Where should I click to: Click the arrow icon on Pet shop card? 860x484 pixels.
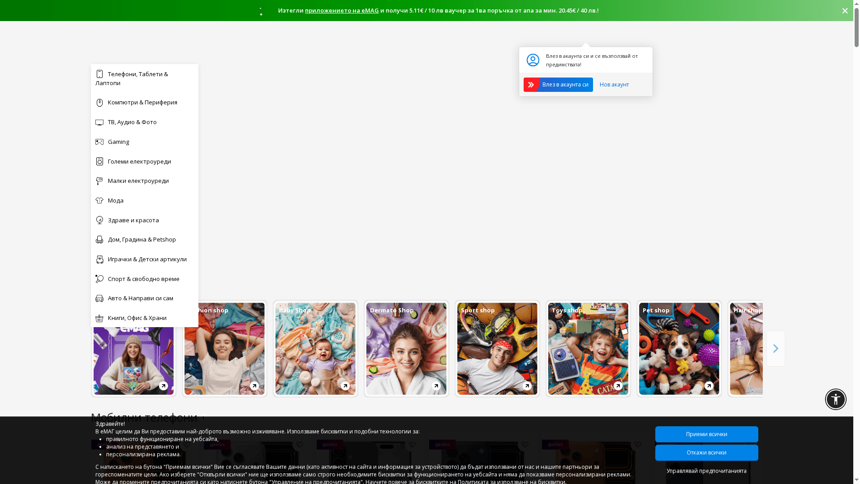pos(709,386)
